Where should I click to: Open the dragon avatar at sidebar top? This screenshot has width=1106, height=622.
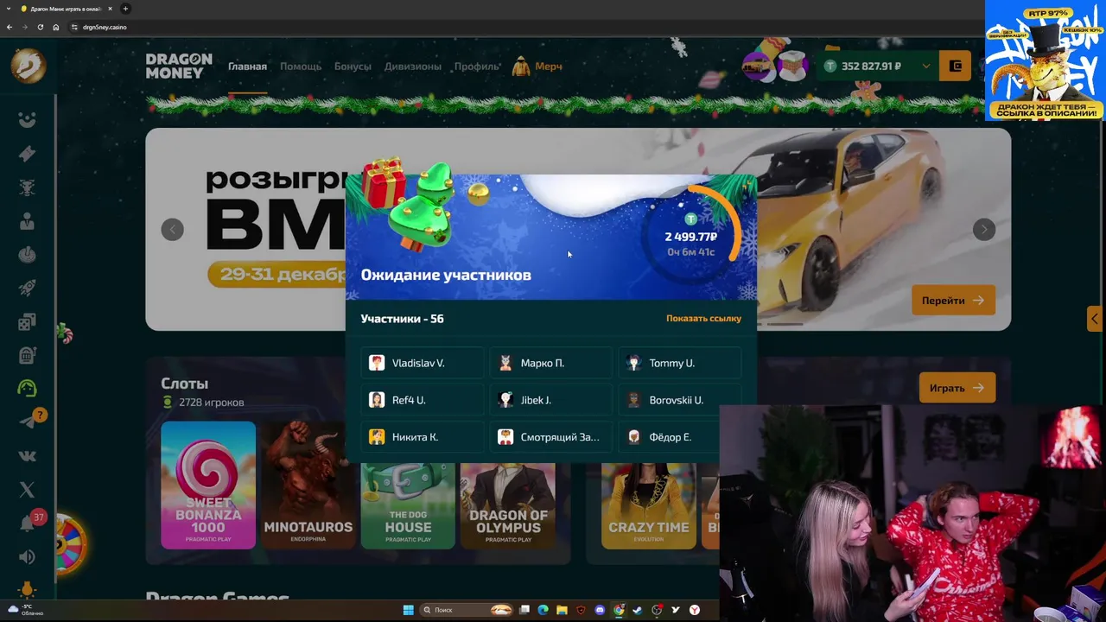29,66
